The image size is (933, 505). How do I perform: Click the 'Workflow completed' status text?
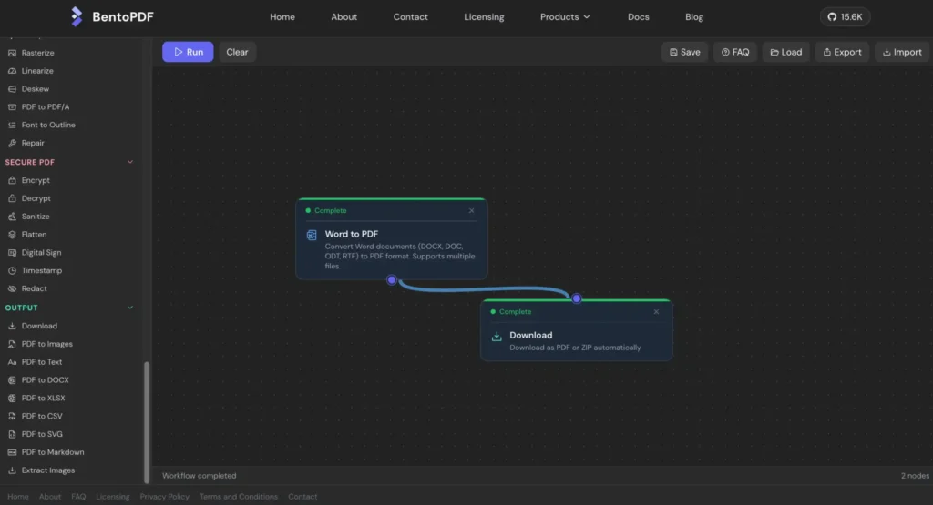pyautogui.click(x=200, y=476)
